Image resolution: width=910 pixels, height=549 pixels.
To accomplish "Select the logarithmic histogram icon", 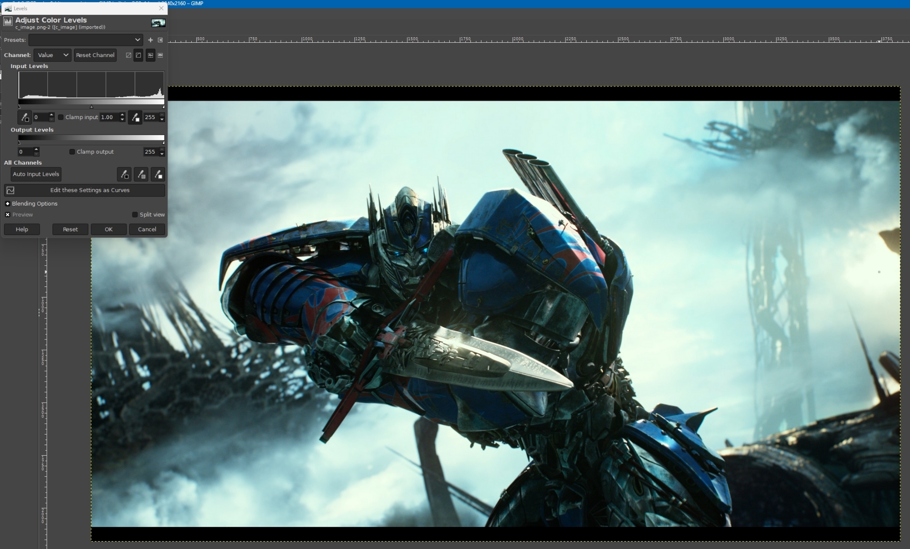I will click(x=160, y=55).
